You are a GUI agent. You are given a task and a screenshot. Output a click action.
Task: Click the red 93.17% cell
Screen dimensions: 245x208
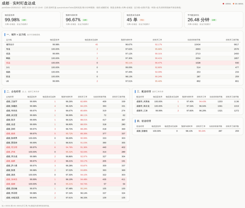84,161
